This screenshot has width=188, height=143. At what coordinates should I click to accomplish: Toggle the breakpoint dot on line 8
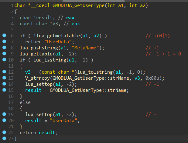coord(4,48)
